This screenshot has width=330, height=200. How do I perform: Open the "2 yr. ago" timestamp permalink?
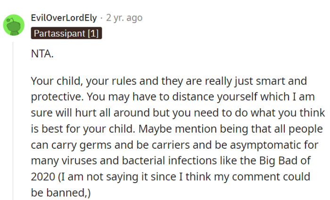click(x=124, y=18)
